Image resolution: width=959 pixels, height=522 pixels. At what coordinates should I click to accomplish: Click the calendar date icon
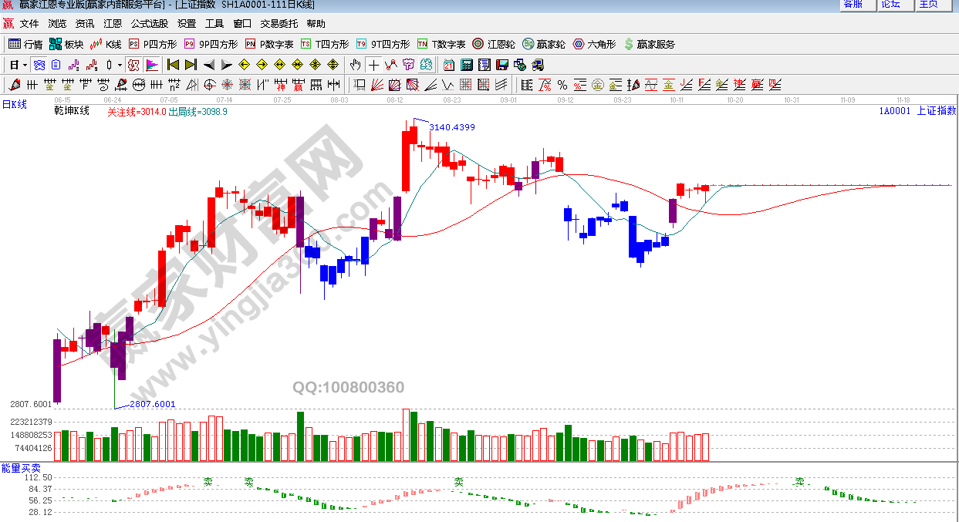(450, 65)
